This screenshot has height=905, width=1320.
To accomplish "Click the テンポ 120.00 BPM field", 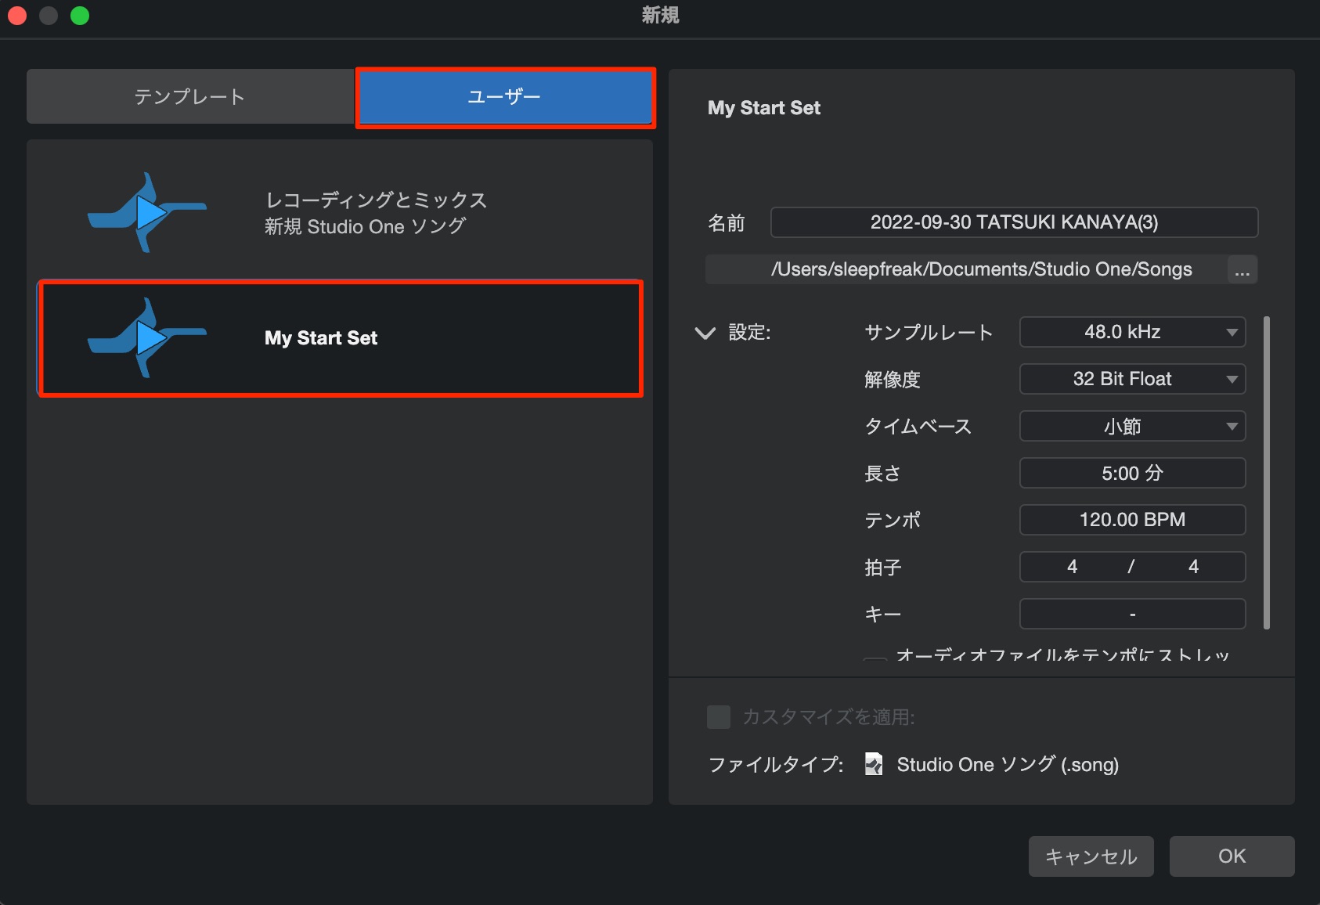I will [x=1132, y=520].
